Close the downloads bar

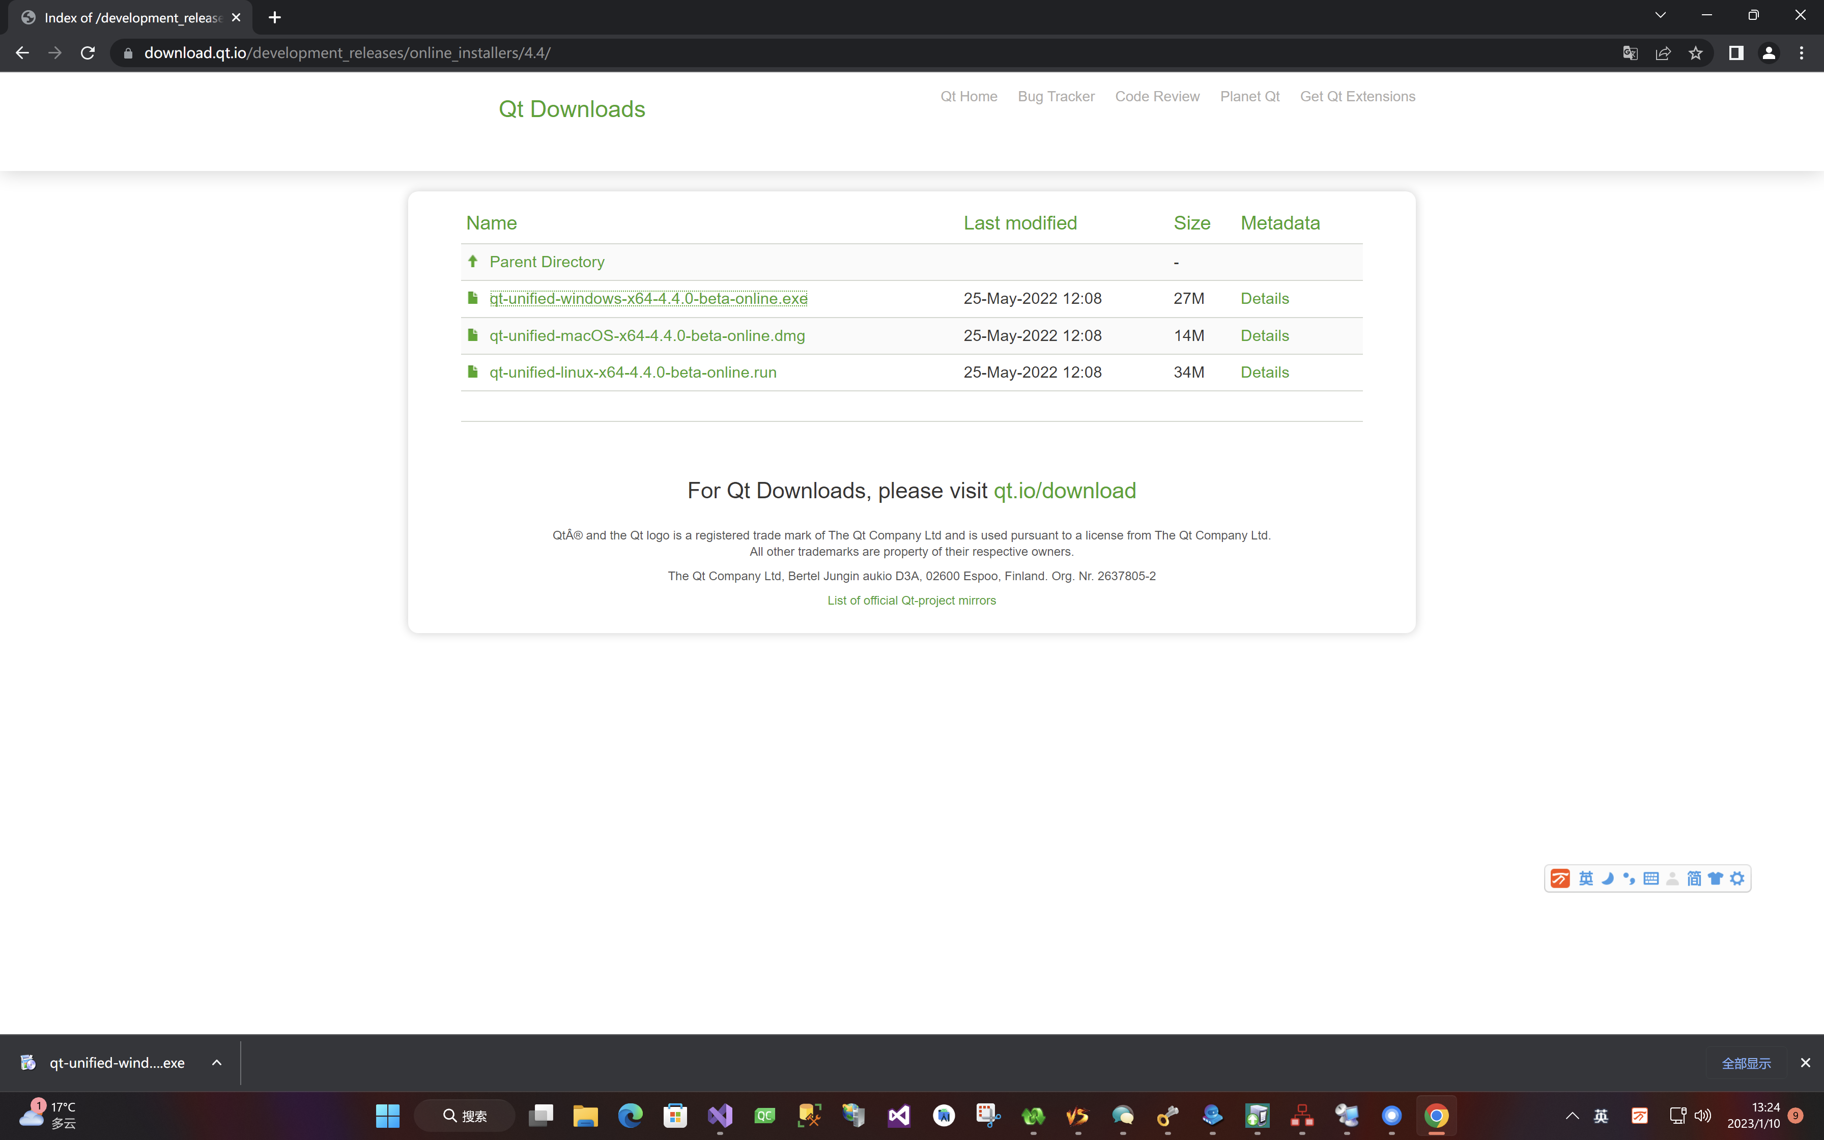pos(1804,1063)
